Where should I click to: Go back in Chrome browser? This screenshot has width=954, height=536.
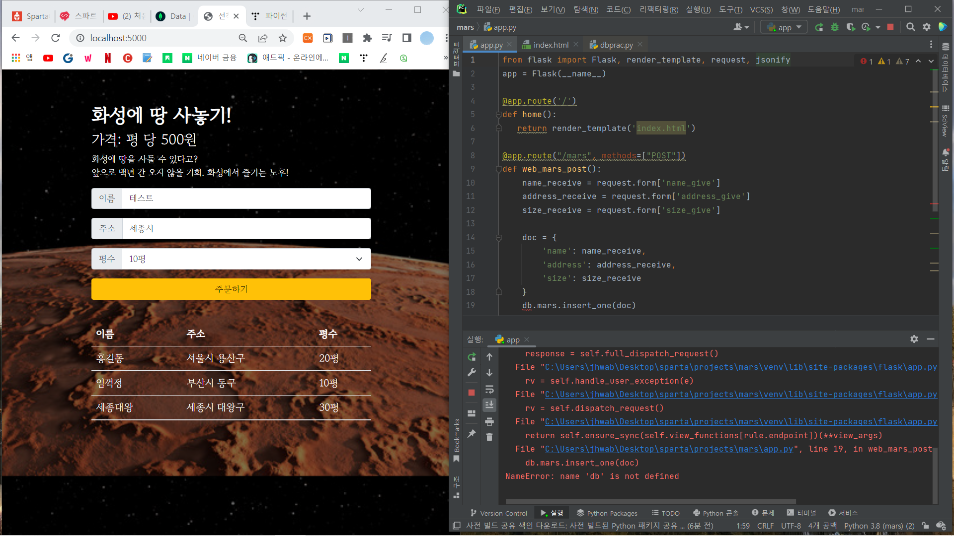tap(16, 38)
